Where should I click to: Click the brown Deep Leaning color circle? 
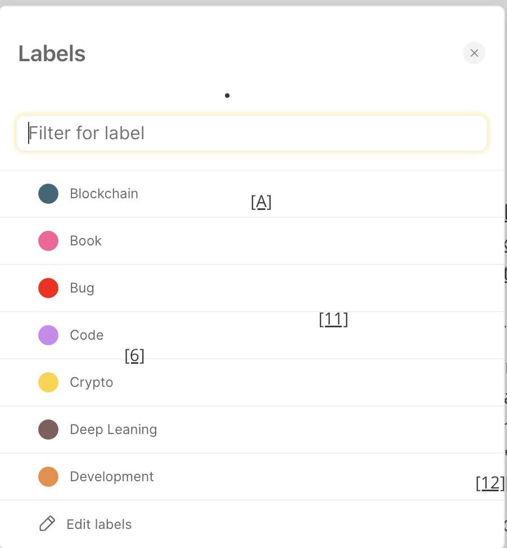click(48, 429)
